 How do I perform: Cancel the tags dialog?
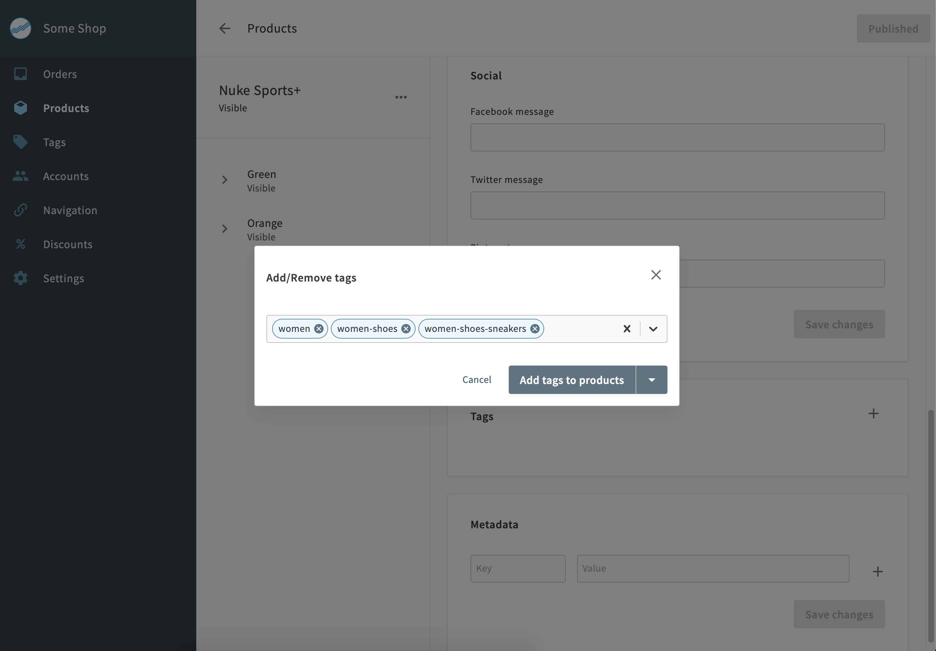pyautogui.click(x=477, y=380)
